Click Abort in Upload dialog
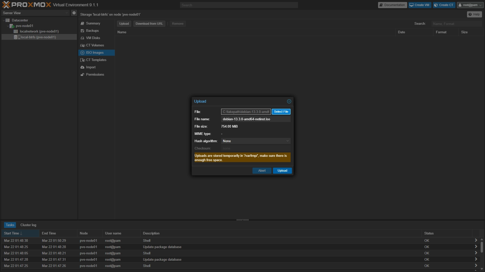Screen dimensions: 485x272 coord(262,171)
